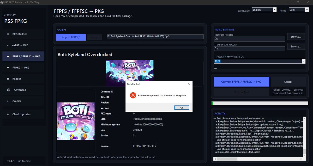Viewport: 313px width, 166px height.
Task: Click SDK value '7.00 (0x0700000000000000)'
Action: pyautogui.click(x=147, y=119)
